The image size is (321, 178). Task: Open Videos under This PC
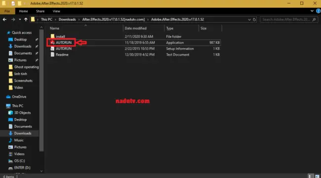coord(19,154)
